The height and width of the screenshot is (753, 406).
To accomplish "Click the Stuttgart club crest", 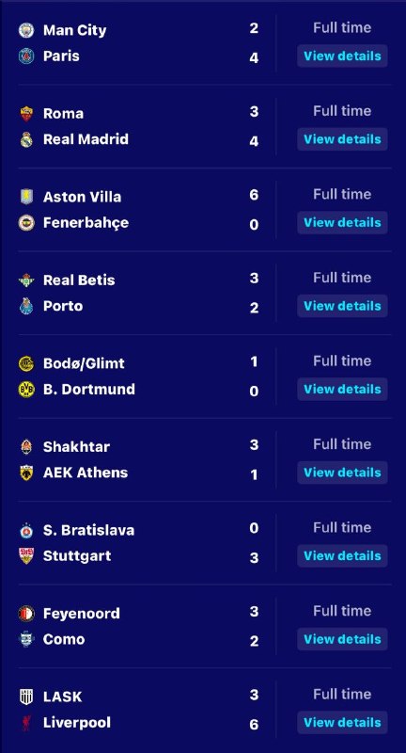I will tap(26, 556).
